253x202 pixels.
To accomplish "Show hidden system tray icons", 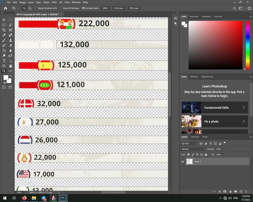I will point(220,198).
